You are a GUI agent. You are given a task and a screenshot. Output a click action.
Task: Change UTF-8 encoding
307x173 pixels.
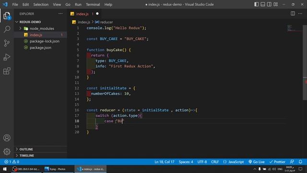(x=202, y=162)
